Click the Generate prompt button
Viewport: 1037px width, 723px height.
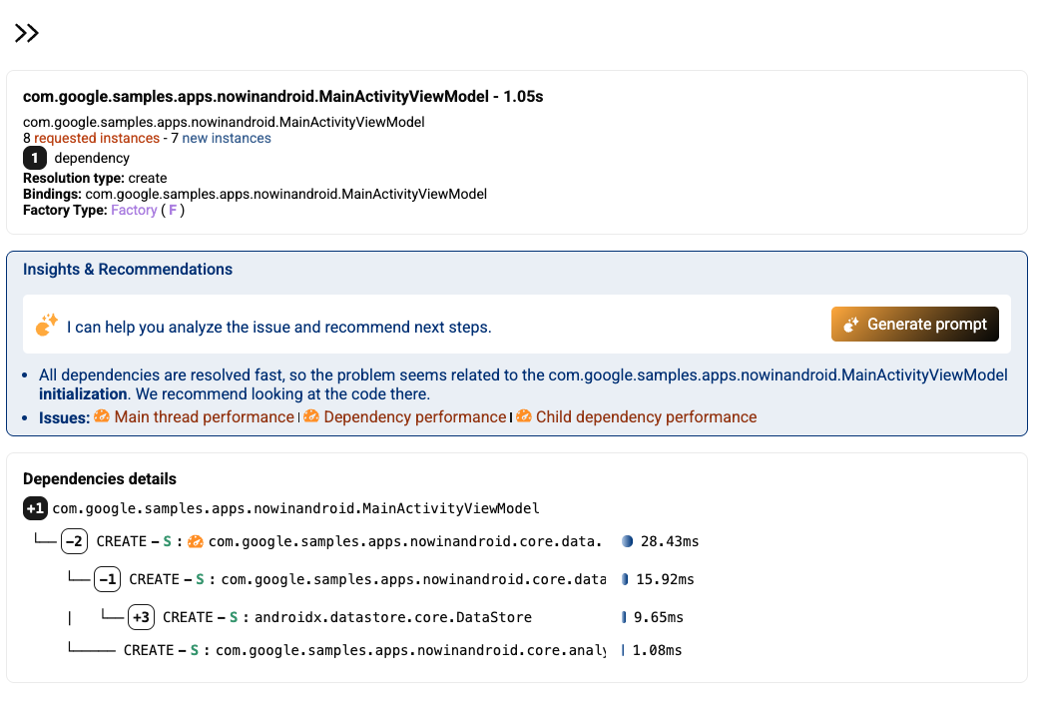[x=914, y=325]
